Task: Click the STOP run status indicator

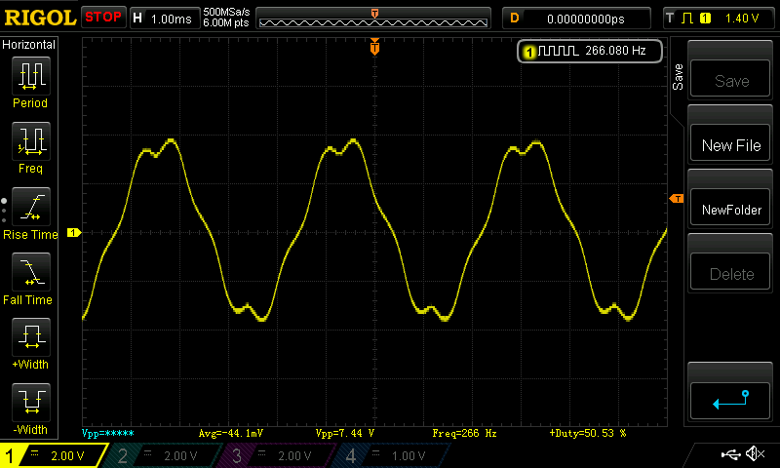Action: click(103, 18)
